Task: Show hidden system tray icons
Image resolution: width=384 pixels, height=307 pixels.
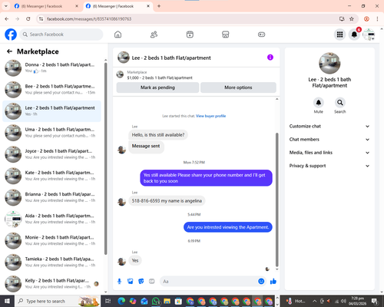Action: point(315,301)
